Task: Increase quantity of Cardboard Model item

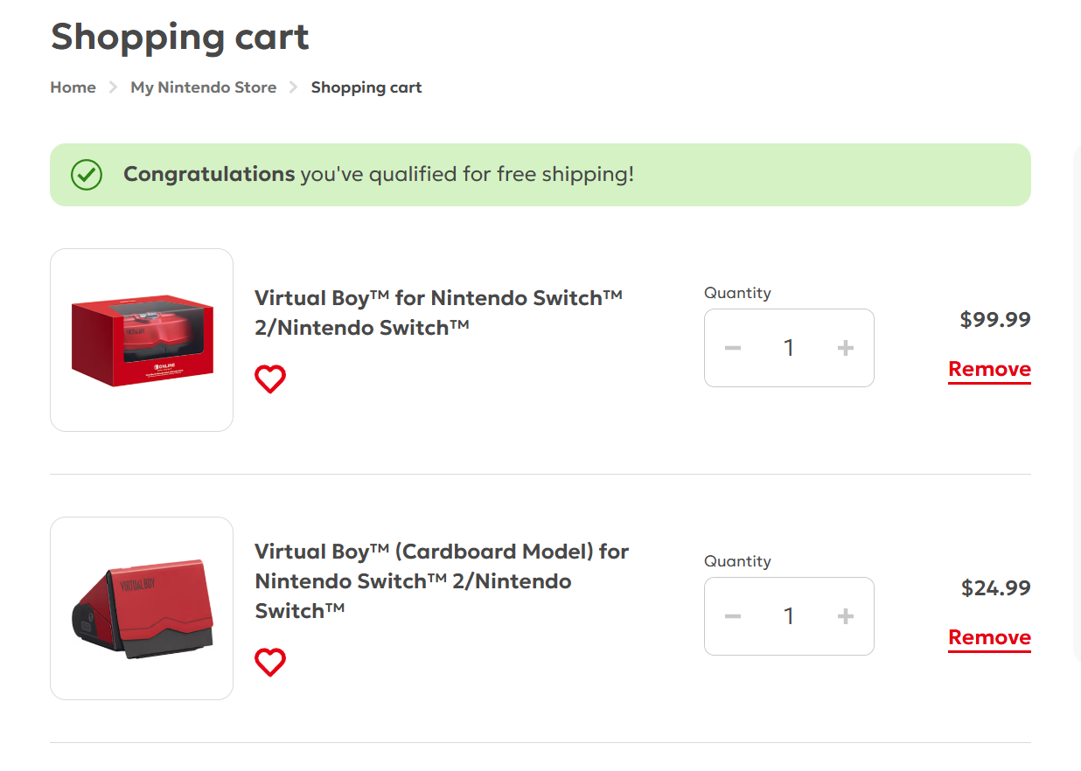Action: point(845,616)
